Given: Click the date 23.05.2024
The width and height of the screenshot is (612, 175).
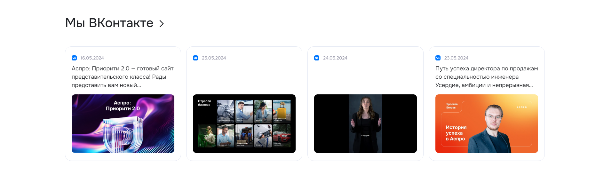Looking at the screenshot, I should [x=456, y=58].
